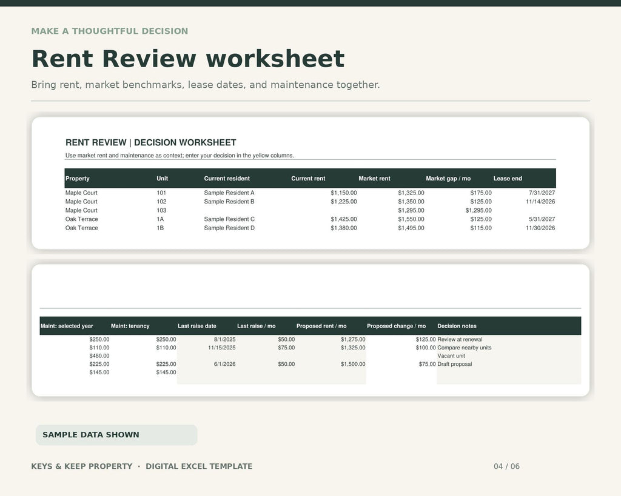
Task: Select footer 'KEYS & KEEP PROPERTY' text
Action: 82,466
